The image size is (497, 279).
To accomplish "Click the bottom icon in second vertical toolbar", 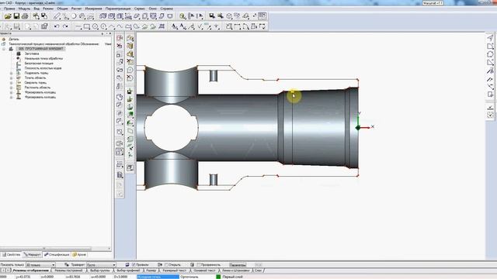I will pyautogui.click(x=130, y=167).
